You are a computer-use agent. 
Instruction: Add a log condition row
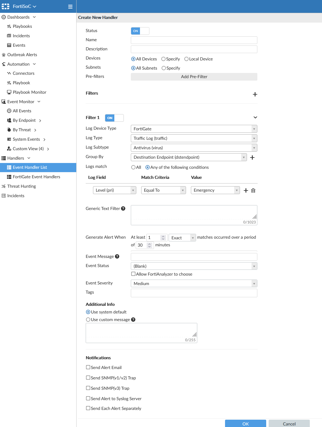coord(246,190)
